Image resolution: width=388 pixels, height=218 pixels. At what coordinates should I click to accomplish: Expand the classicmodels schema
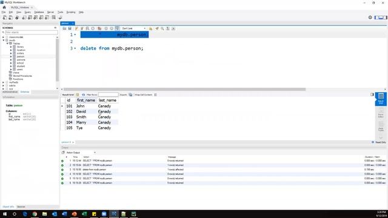tap(4, 37)
